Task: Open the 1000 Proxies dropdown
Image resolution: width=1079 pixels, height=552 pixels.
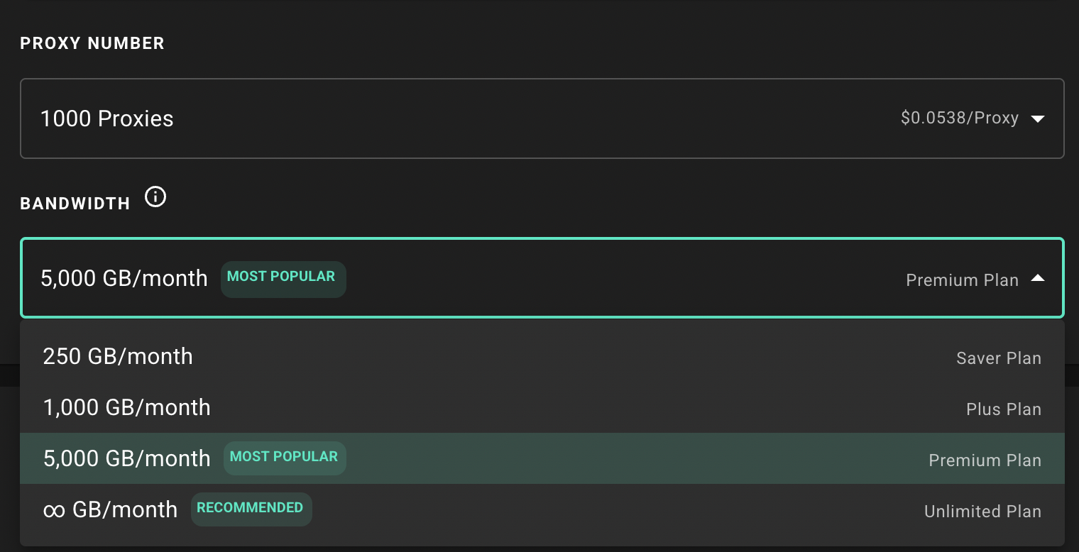Action: [x=542, y=118]
